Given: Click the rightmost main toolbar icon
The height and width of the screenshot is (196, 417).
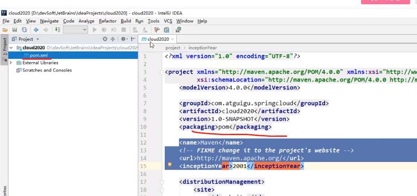Looking at the screenshot, I should [178, 30].
